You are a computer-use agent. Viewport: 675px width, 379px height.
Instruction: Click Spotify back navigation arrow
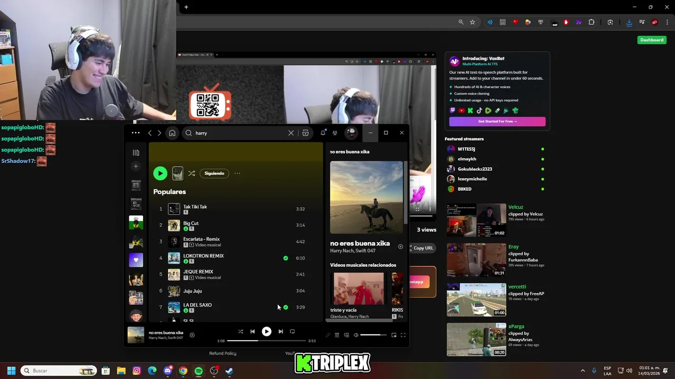pos(150,133)
